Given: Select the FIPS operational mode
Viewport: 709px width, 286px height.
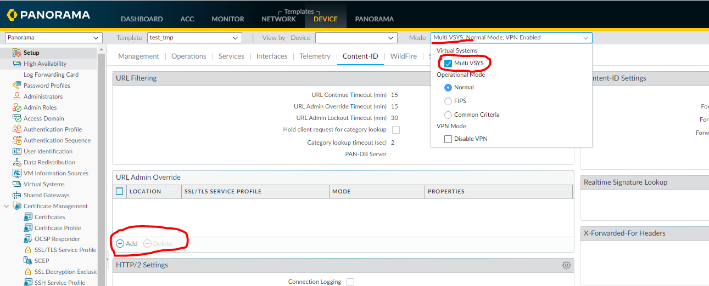Looking at the screenshot, I should (x=448, y=101).
